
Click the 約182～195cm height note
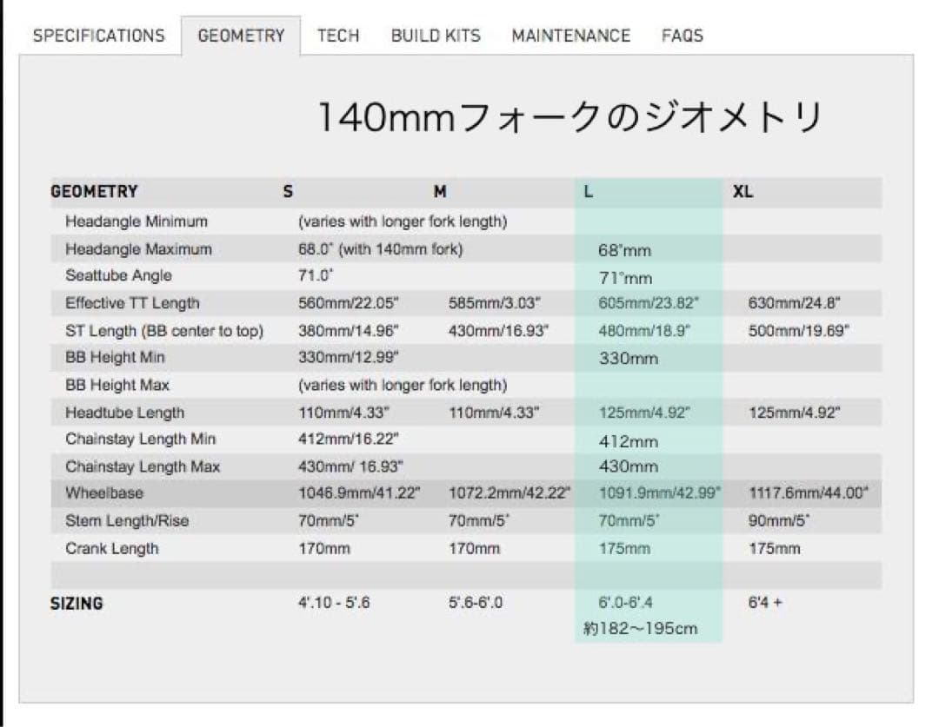(641, 628)
